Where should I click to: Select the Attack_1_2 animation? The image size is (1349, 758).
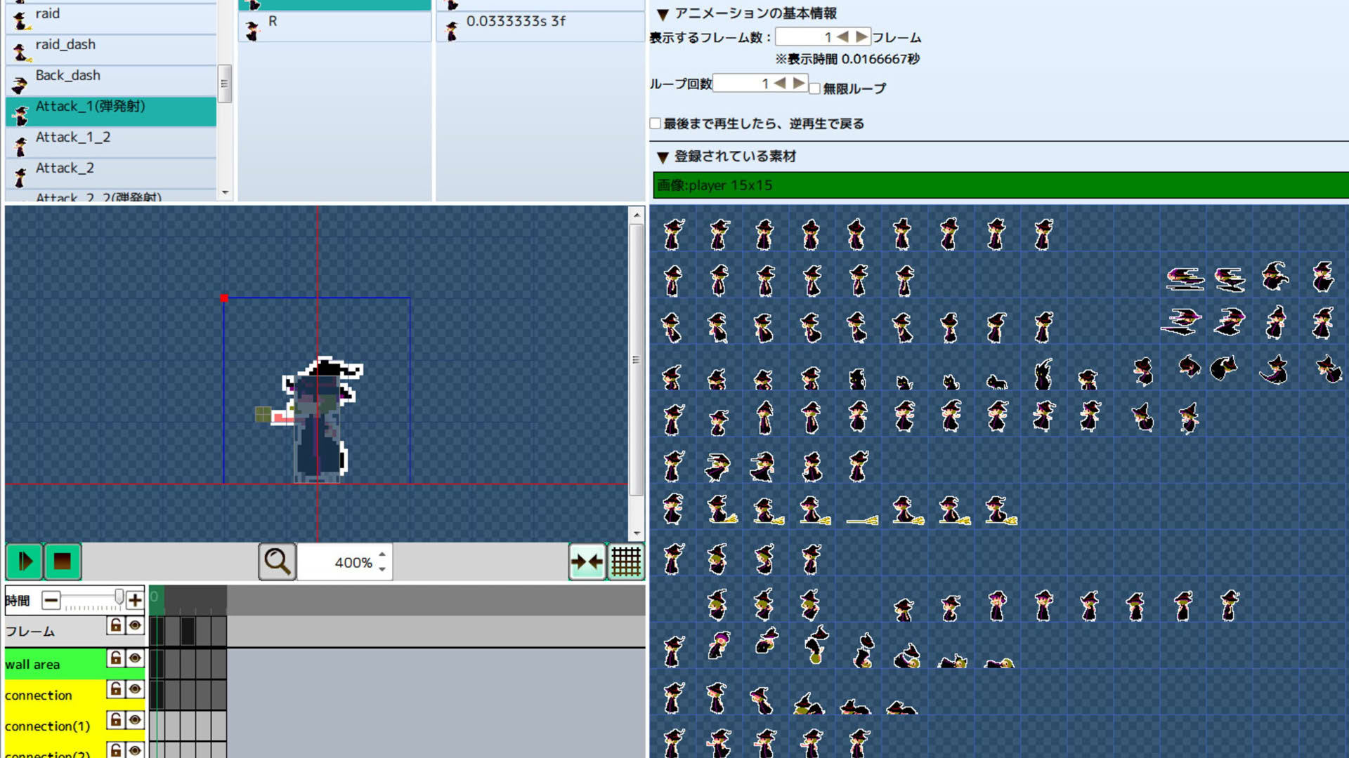click(111, 142)
